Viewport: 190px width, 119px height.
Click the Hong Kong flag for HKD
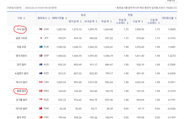coord(41,91)
